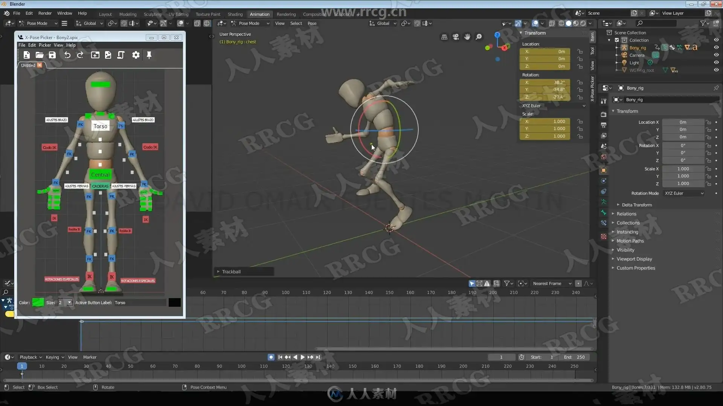The height and width of the screenshot is (406, 723).
Task: Click the Torso button on picker
Action: (x=100, y=126)
